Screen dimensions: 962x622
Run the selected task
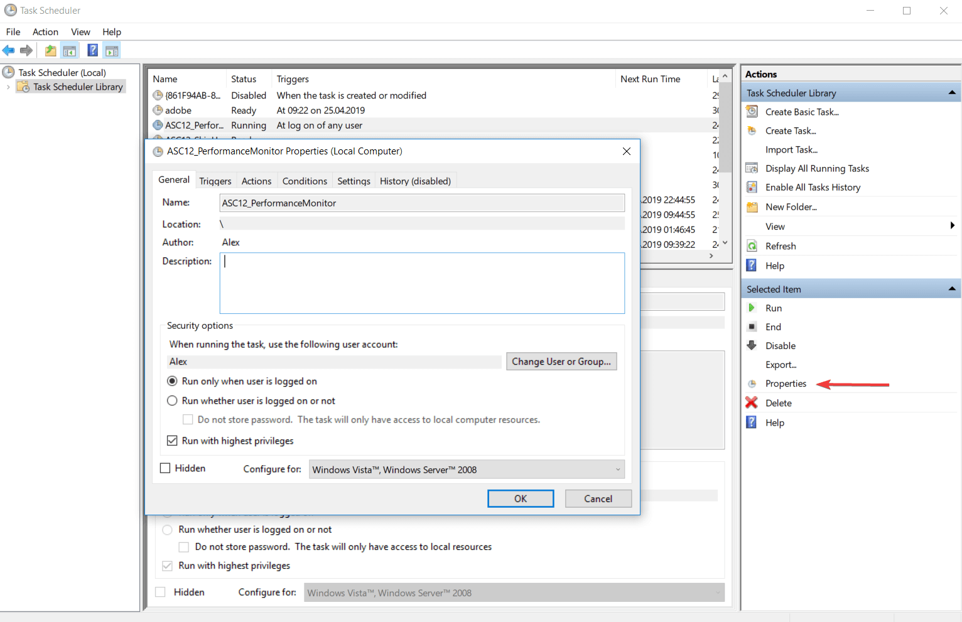click(774, 308)
